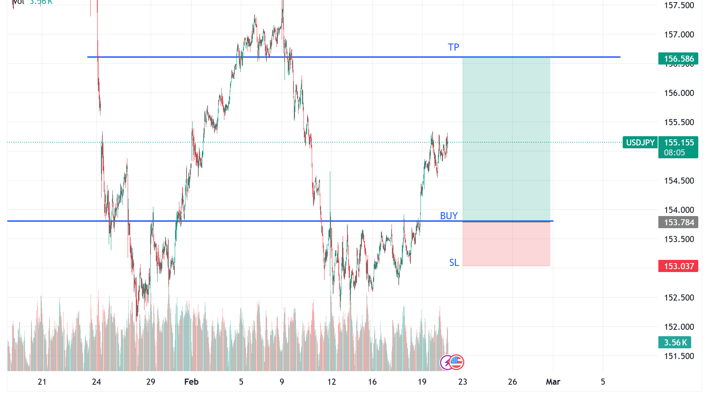The width and height of the screenshot is (709, 400).
Task: Click the TP text annotation
Action: [454, 47]
